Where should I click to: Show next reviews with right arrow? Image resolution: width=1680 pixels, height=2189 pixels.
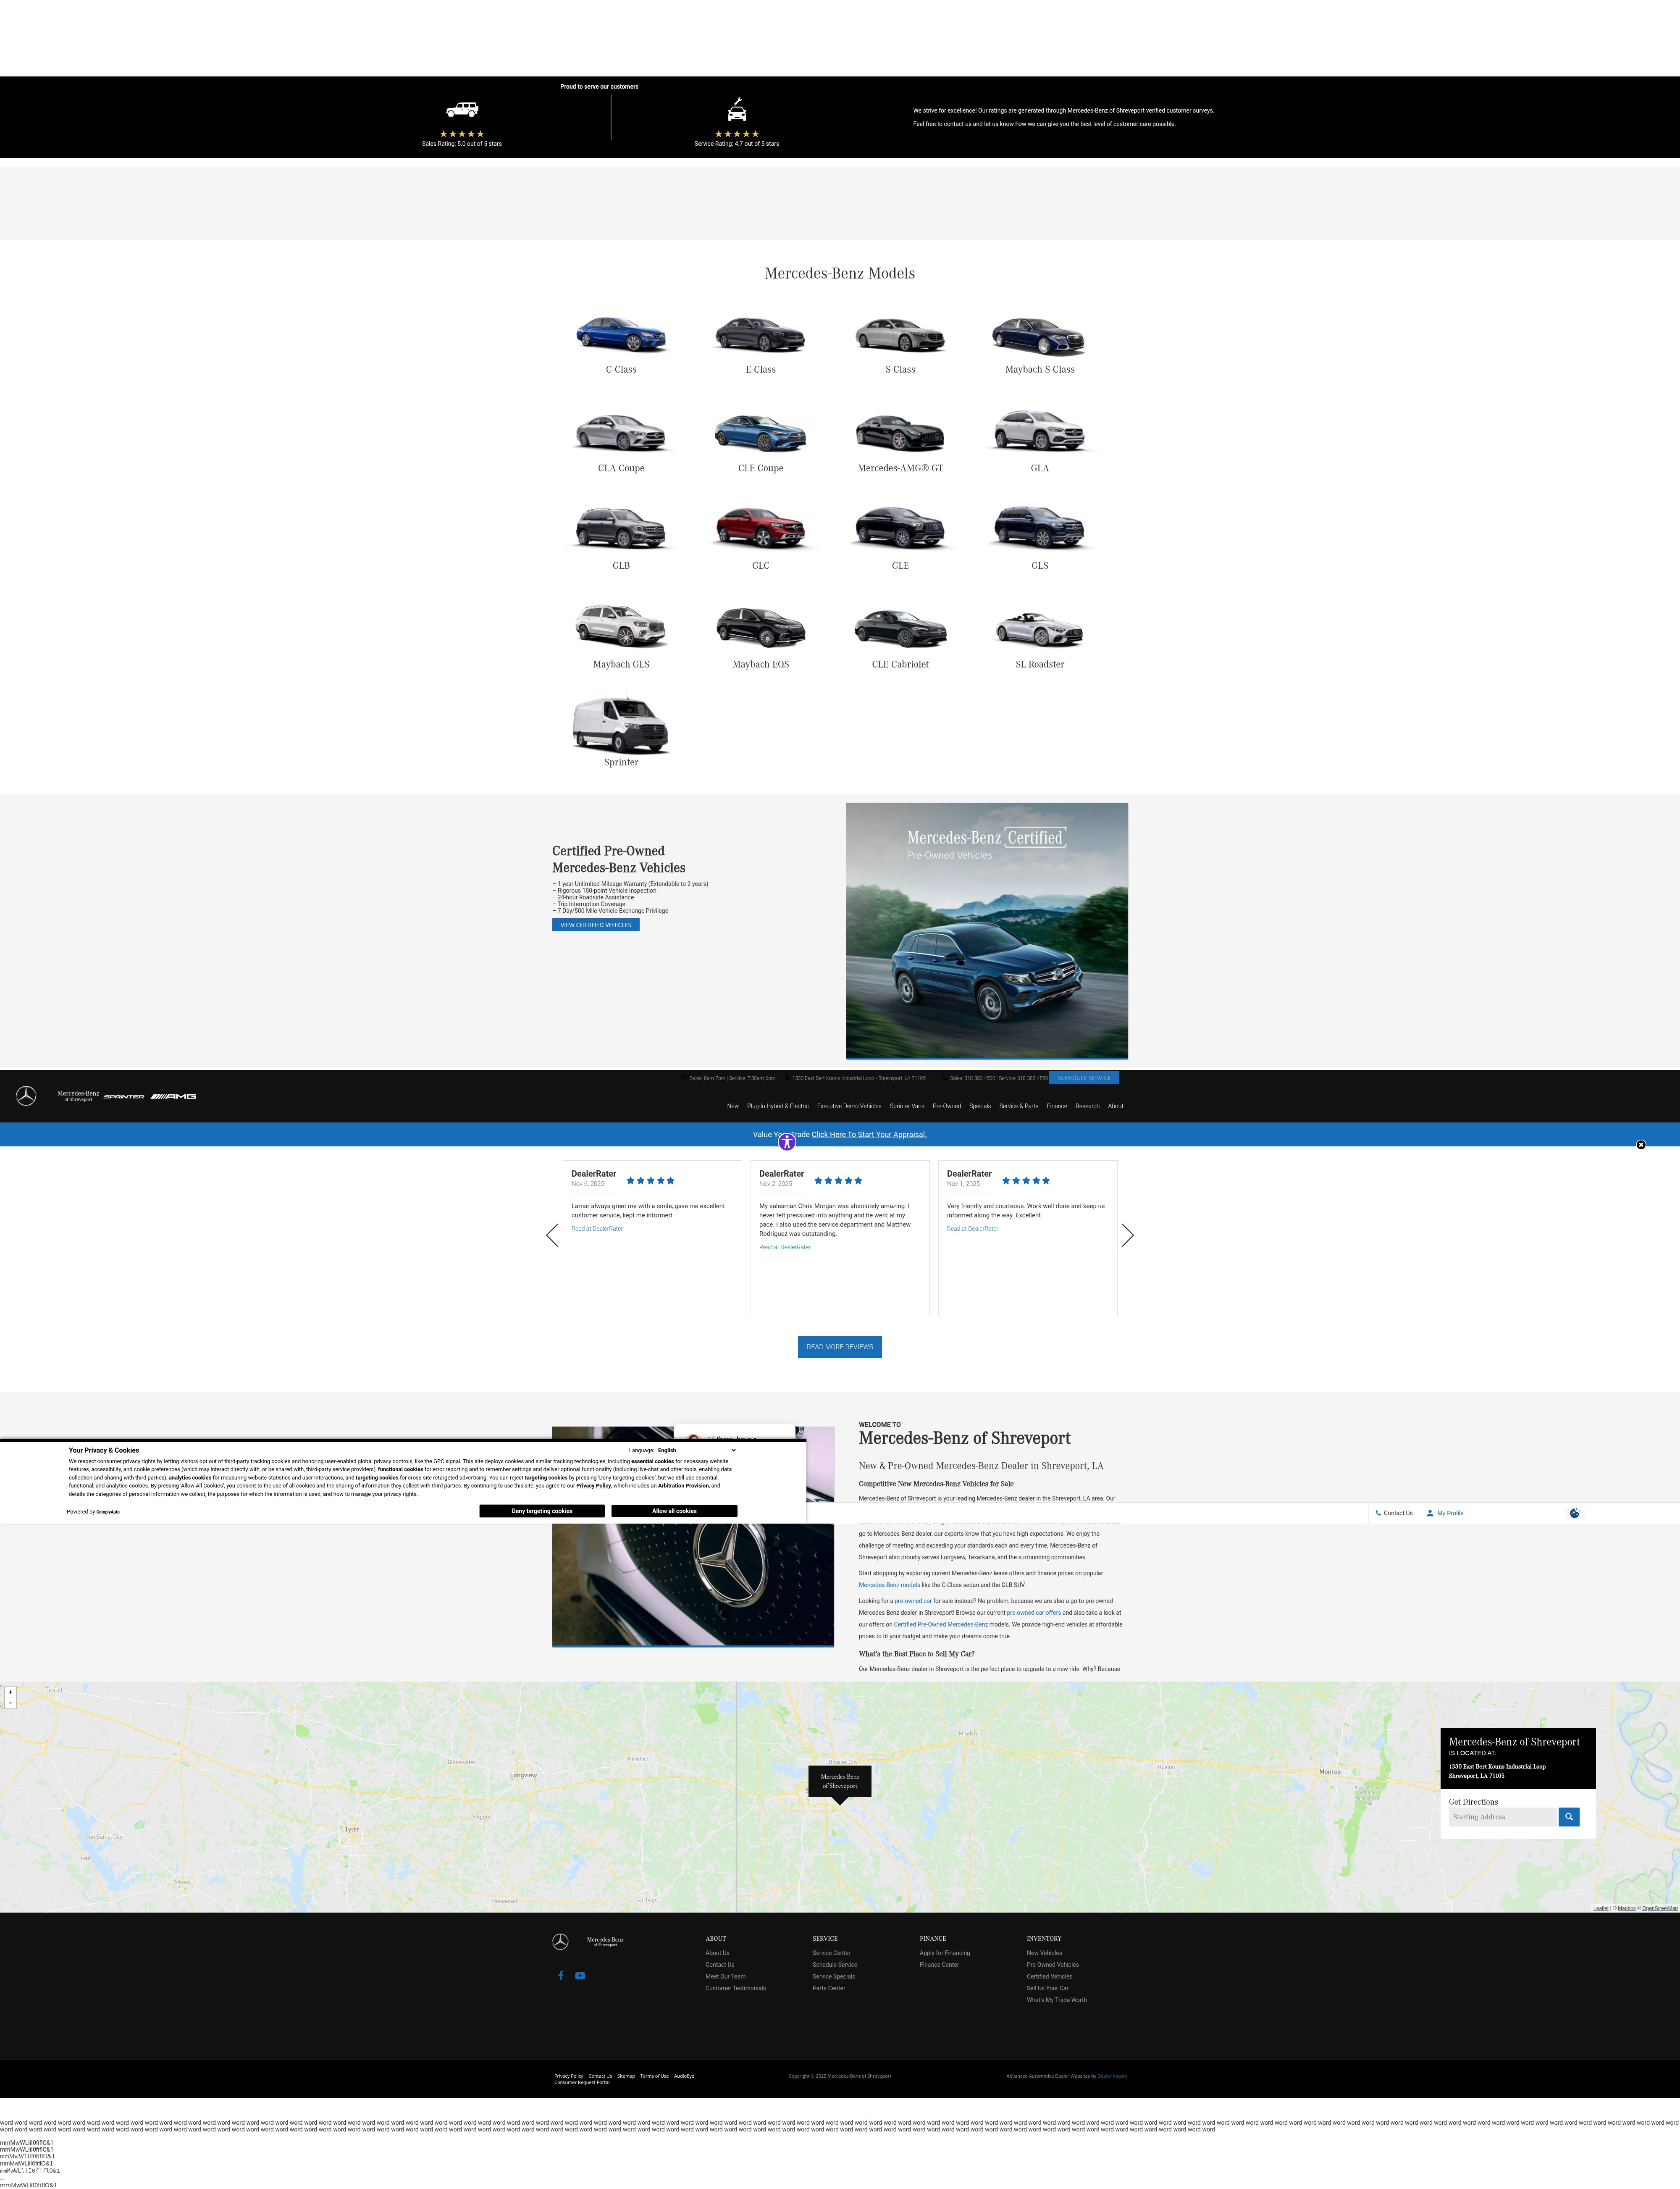click(1128, 1235)
